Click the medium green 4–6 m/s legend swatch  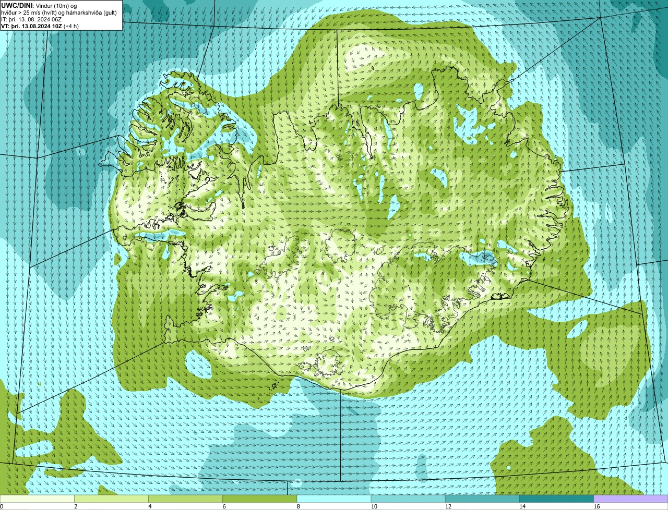[185, 499]
